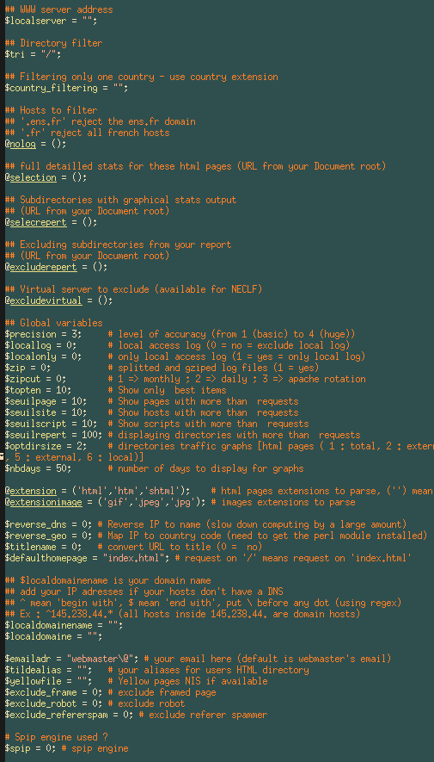Click the $emailadr webmaster value
Image resolution: width=434 pixels, height=762 pixels.
tap(103, 659)
